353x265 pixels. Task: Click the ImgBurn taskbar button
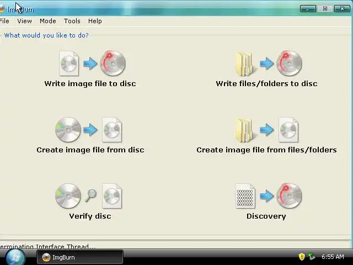[x=80, y=257]
